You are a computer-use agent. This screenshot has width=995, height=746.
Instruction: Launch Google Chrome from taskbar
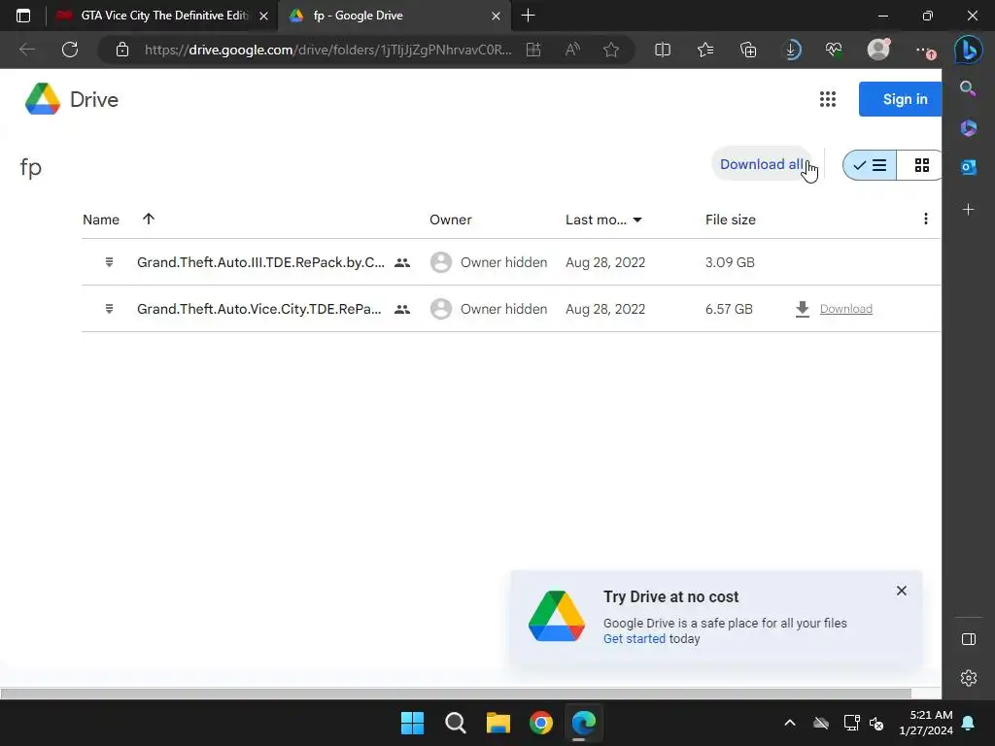(541, 723)
